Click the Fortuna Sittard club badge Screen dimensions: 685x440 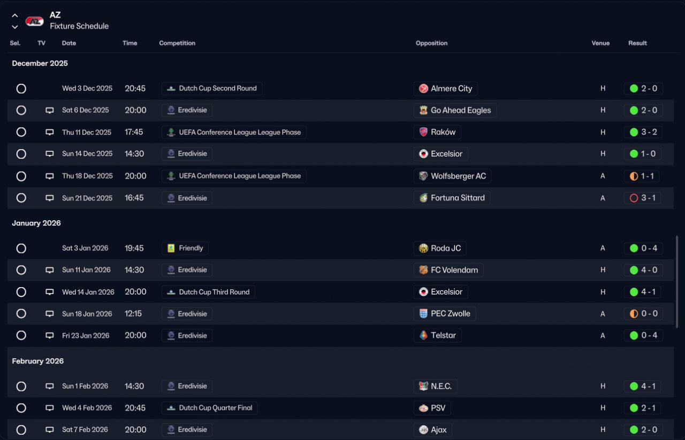[x=423, y=198]
